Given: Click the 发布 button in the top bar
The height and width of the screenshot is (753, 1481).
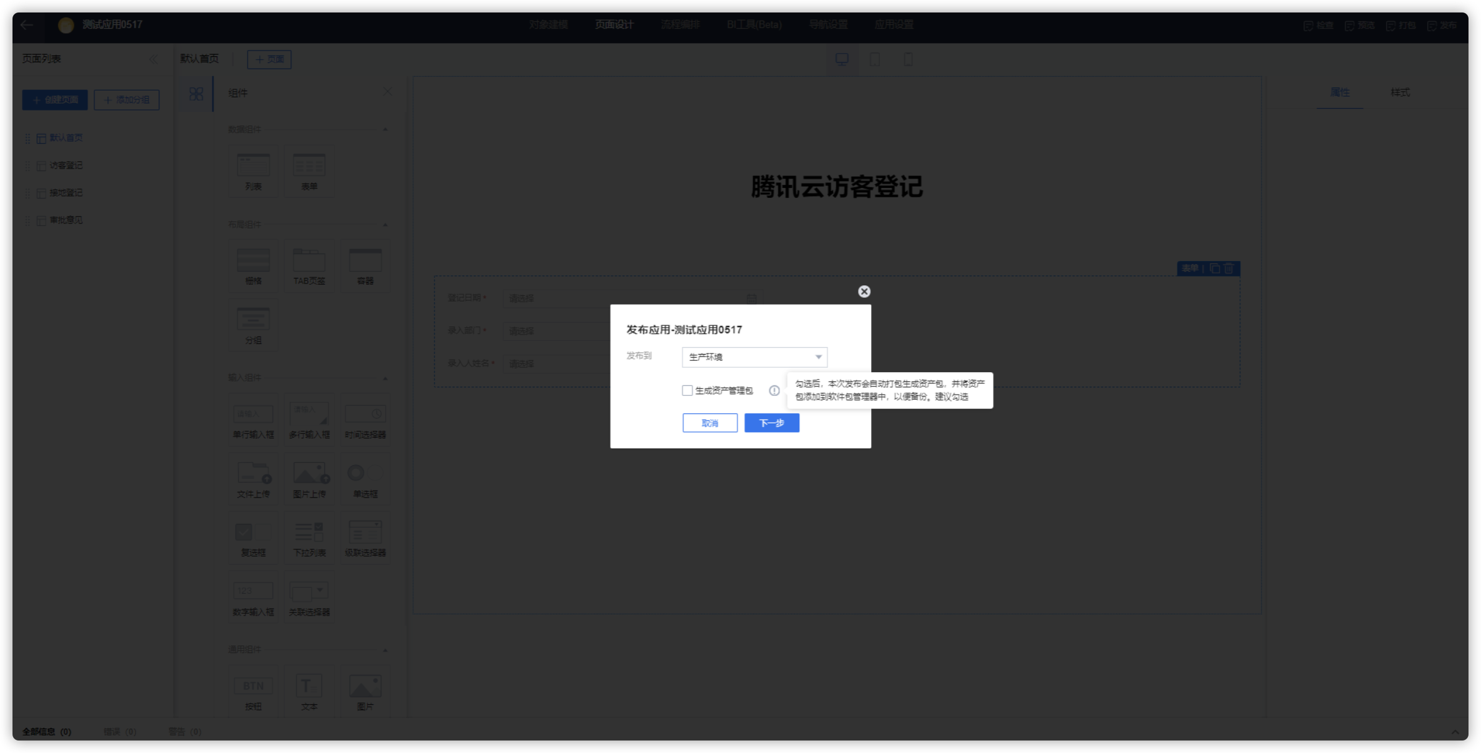Looking at the screenshot, I should pyautogui.click(x=1442, y=26).
